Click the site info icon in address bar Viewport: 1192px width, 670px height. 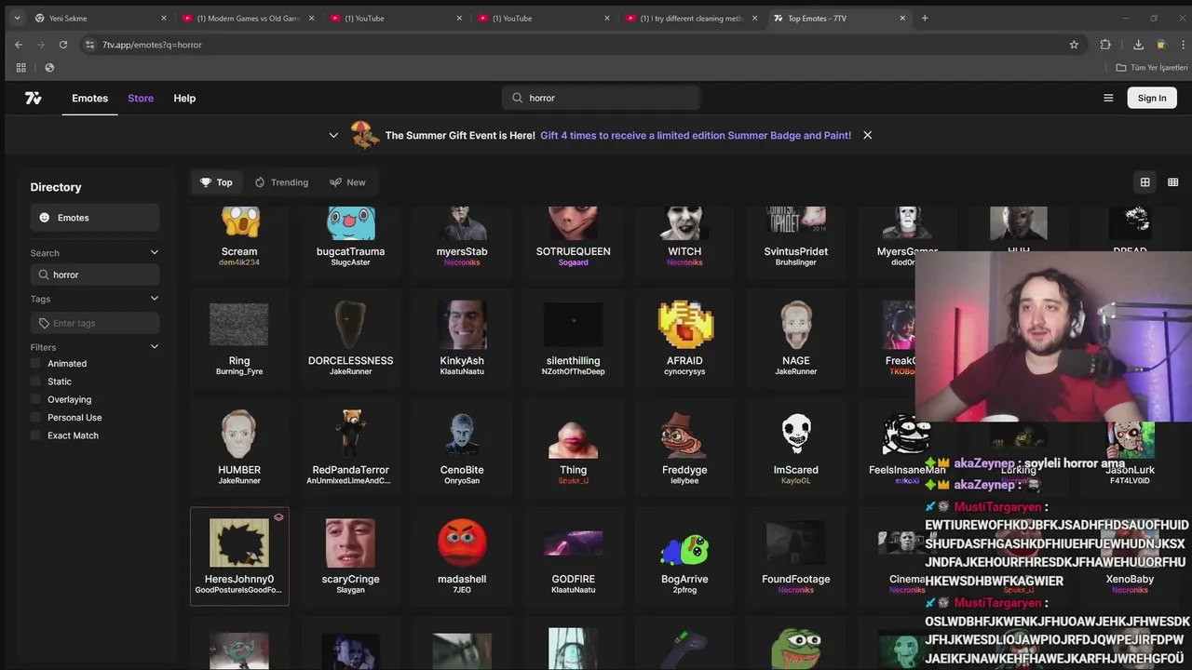pos(89,45)
